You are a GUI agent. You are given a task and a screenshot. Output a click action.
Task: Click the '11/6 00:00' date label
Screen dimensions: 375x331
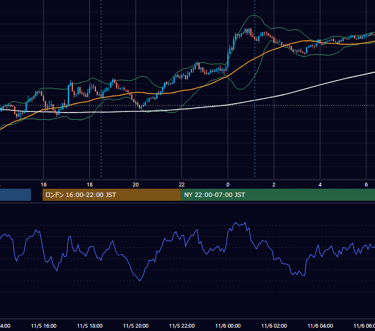click(228, 326)
